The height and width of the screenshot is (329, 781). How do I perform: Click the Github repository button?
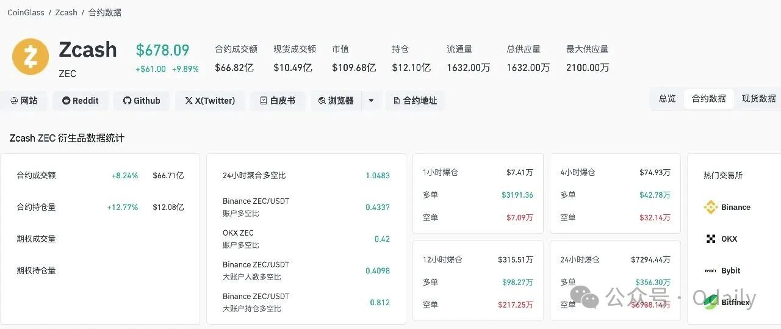pos(142,101)
